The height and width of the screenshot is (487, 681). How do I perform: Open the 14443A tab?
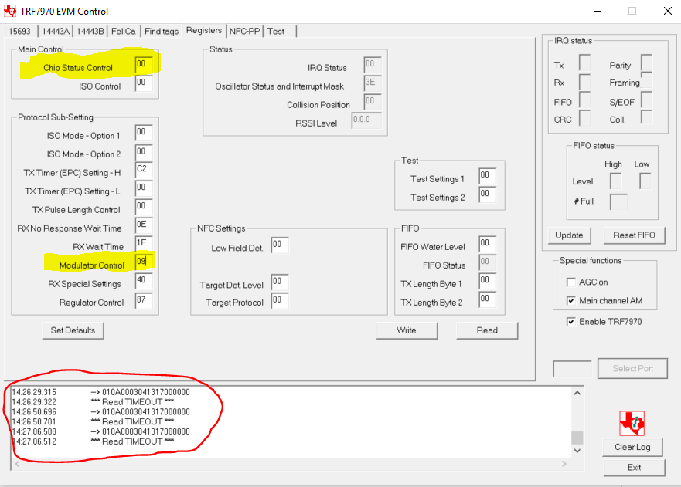[x=56, y=31]
